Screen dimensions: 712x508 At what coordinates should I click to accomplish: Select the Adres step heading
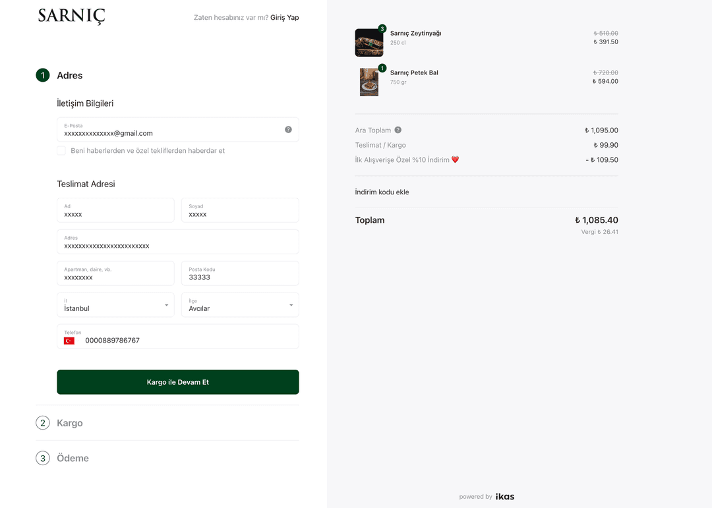tap(69, 75)
